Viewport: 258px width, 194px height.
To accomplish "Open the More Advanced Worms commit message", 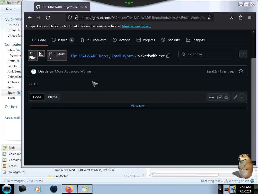I will pyautogui.click(x=73, y=71).
